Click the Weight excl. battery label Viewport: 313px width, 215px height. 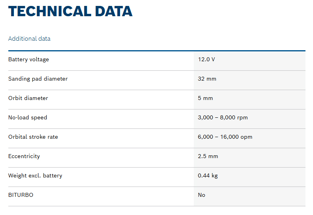tap(35, 176)
